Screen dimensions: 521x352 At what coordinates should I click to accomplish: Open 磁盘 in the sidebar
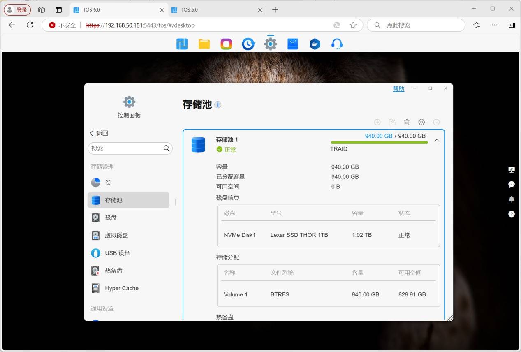click(111, 218)
